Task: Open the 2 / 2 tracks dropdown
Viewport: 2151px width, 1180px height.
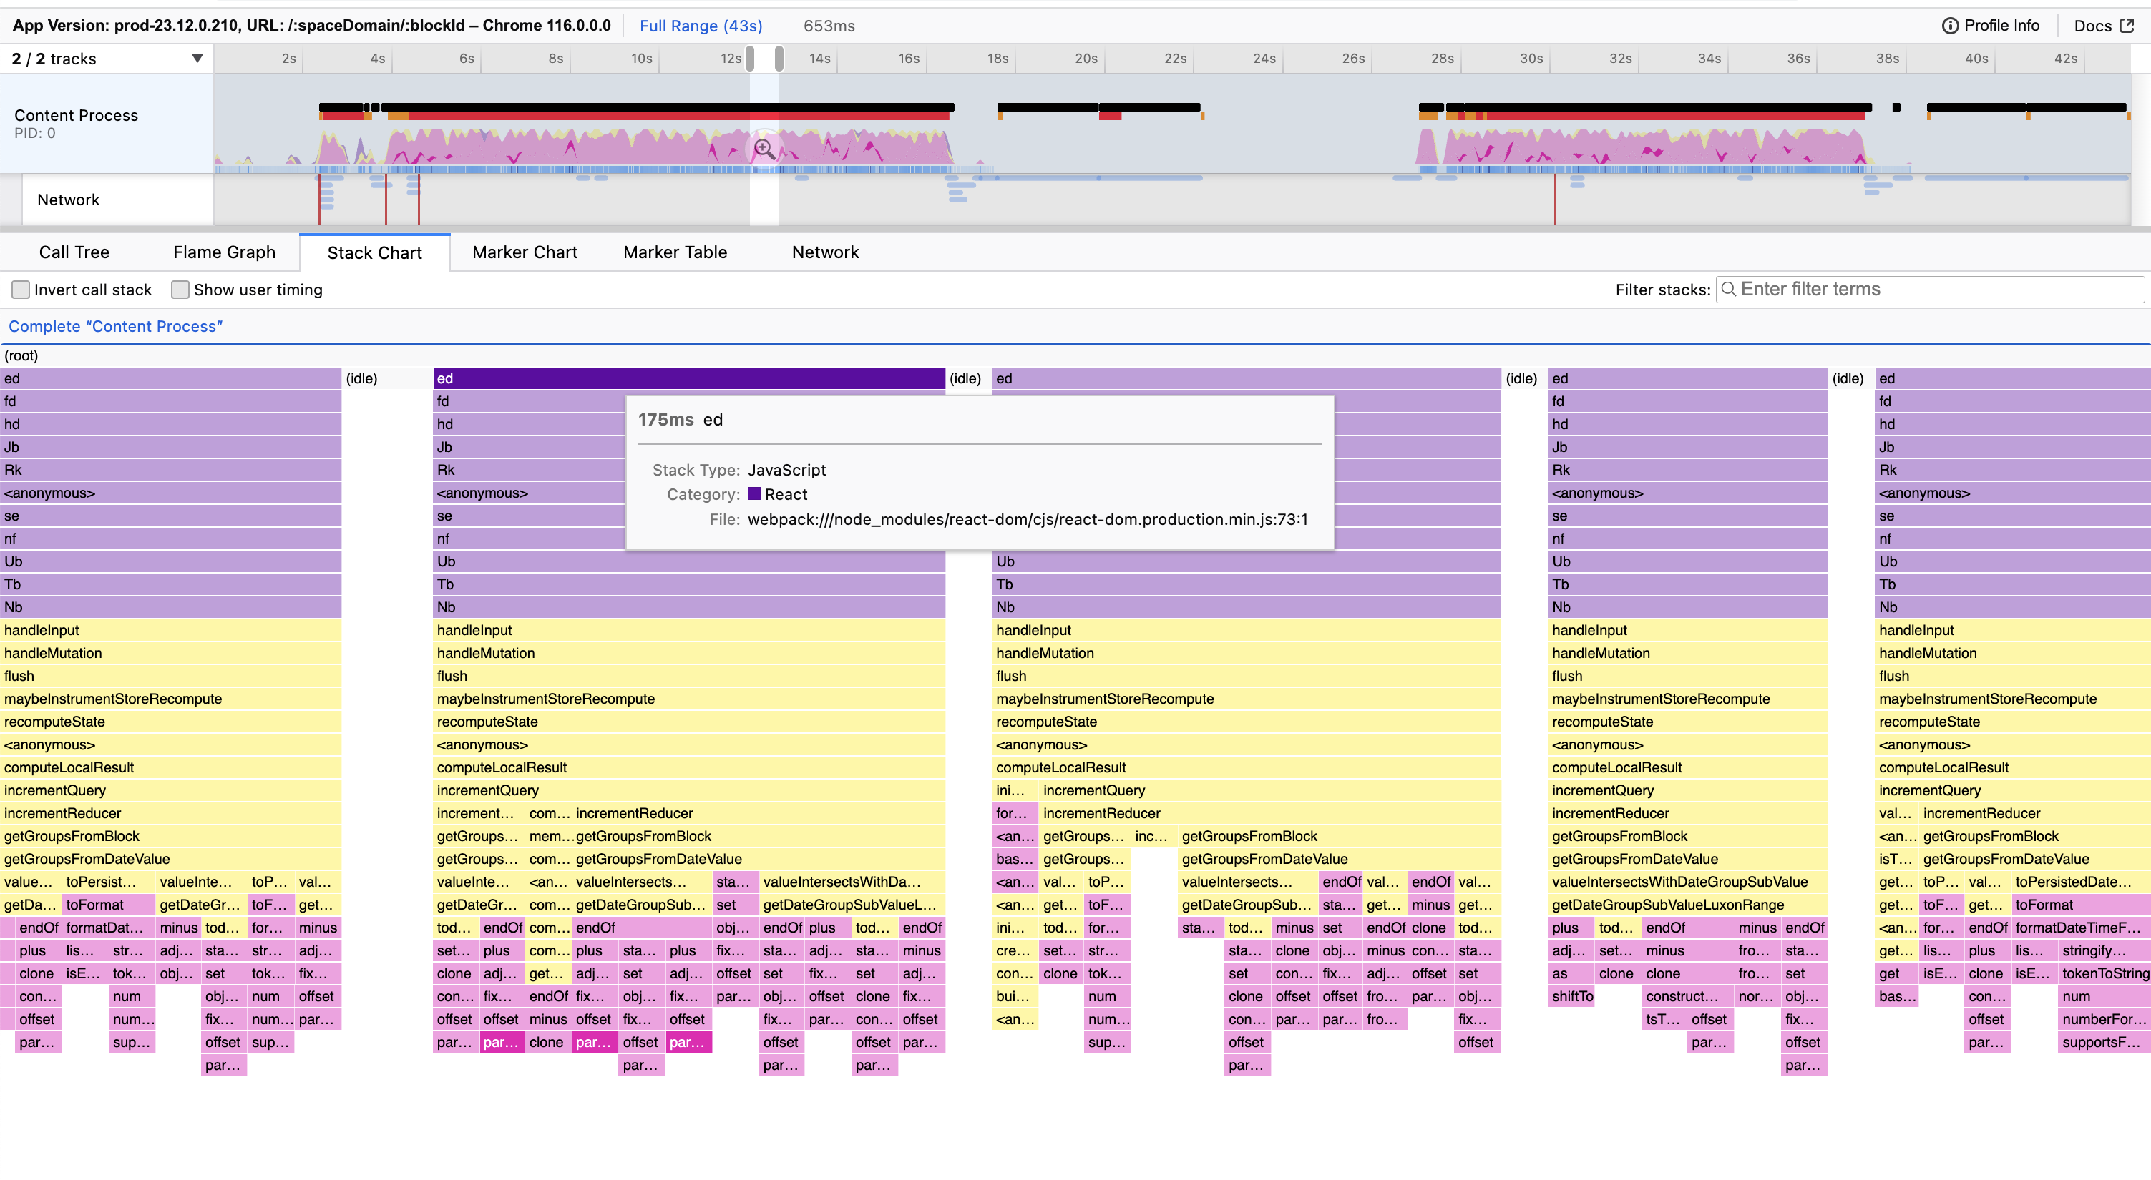Action: click(x=107, y=59)
